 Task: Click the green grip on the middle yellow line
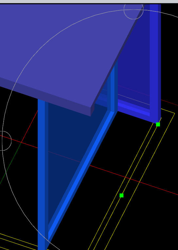121,195
